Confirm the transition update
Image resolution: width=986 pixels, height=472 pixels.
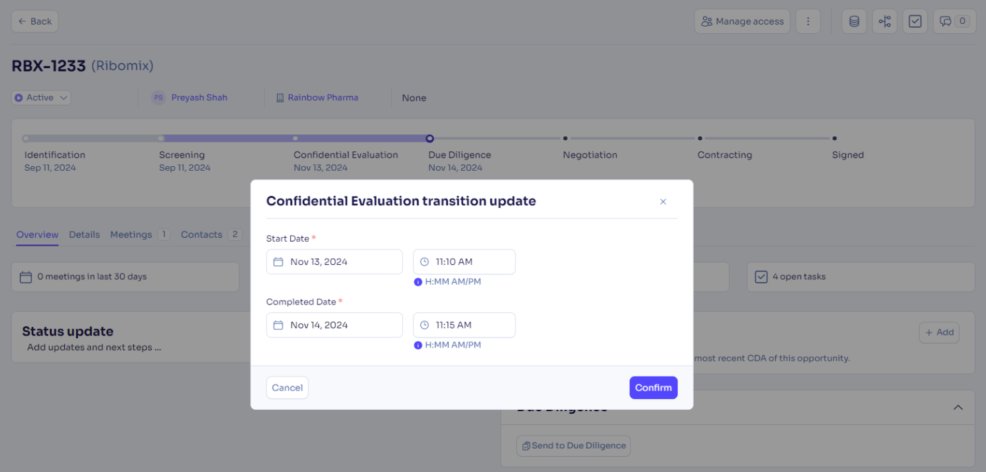(653, 388)
